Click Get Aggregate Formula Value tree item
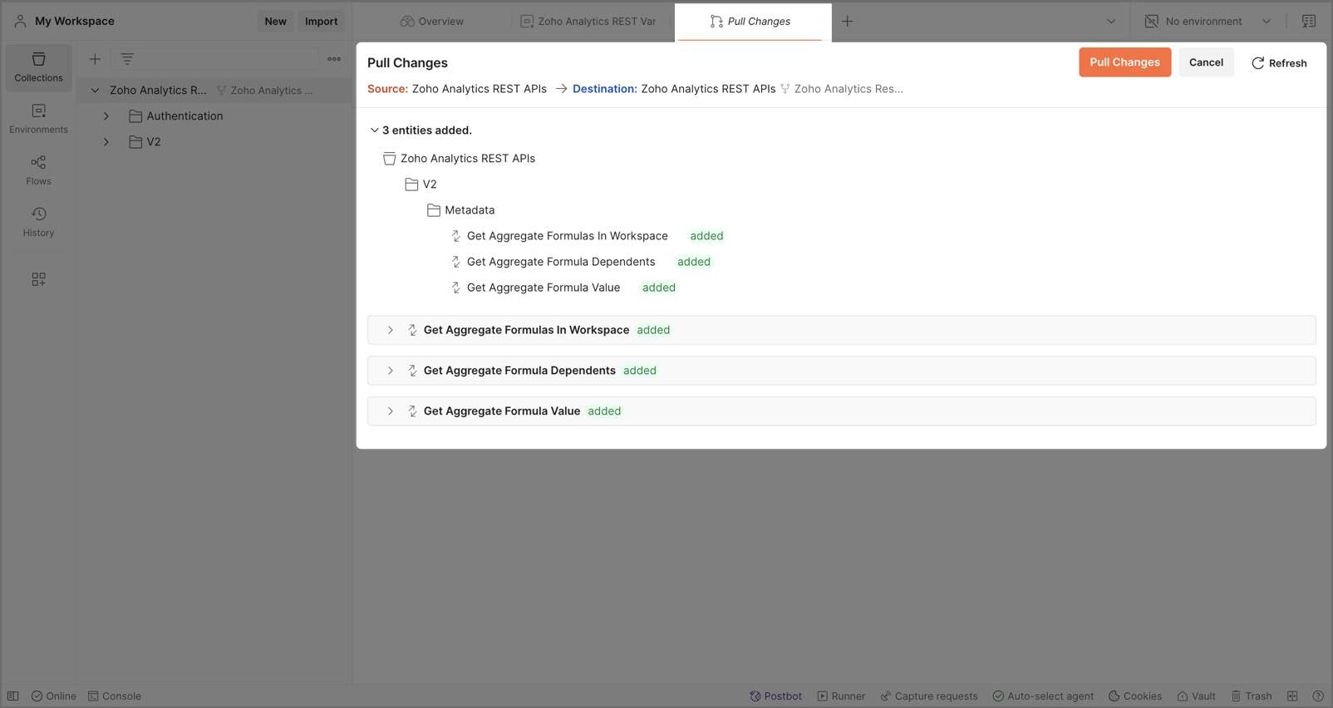1333x708 pixels. tap(544, 288)
